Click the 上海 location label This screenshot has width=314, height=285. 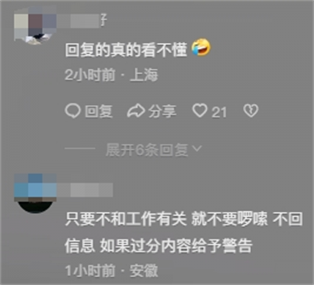pos(144,75)
